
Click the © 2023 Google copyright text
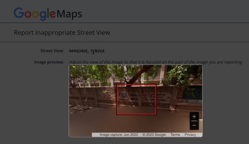tap(154, 135)
